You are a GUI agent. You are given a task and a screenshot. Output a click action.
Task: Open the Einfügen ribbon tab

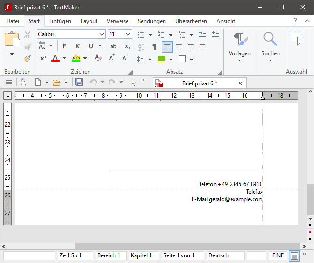[x=60, y=21]
